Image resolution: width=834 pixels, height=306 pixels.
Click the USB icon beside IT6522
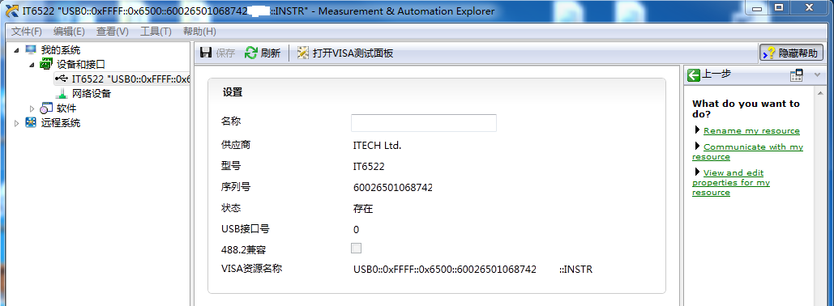coord(61,79)
